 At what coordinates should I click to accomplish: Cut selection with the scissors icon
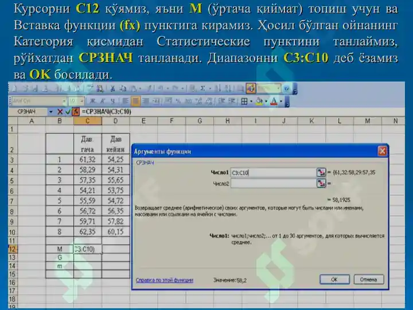tap(112, 89)
